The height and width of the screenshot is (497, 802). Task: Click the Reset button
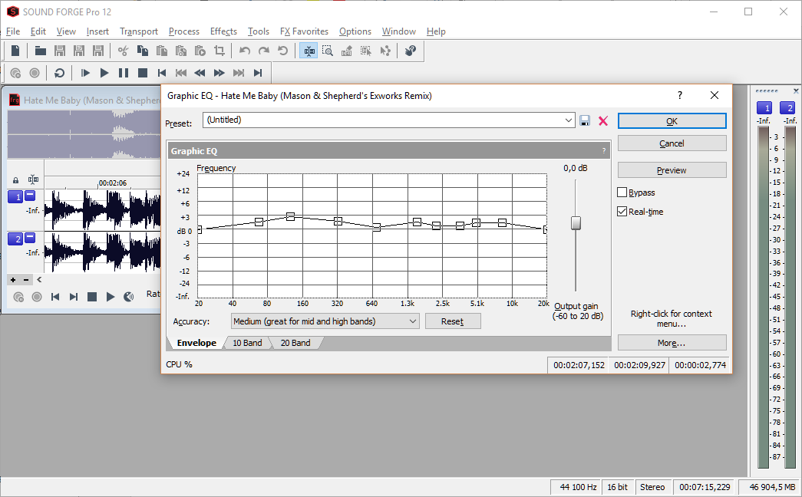pos(452,321)
